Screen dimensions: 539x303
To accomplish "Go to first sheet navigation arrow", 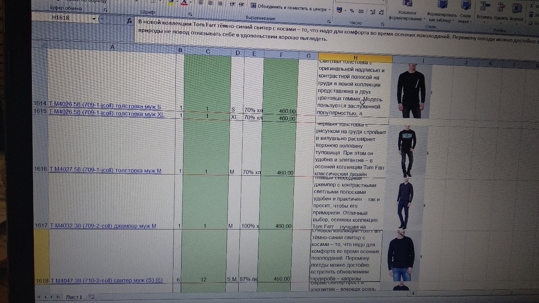I will pos(39,297).
